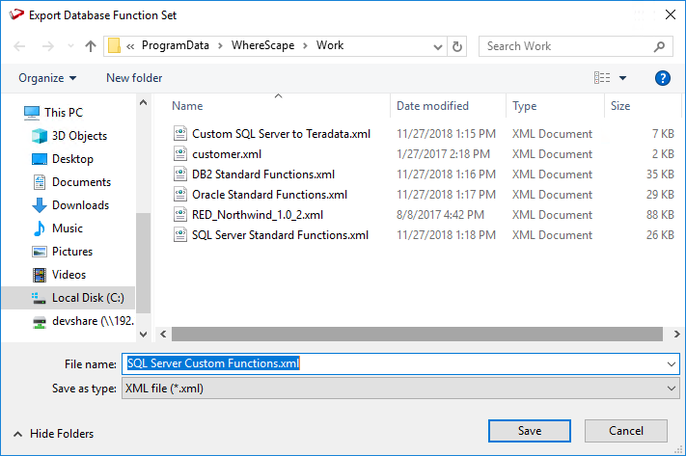
Task: Expand the Save as type combo box
Action: (672, 389)
